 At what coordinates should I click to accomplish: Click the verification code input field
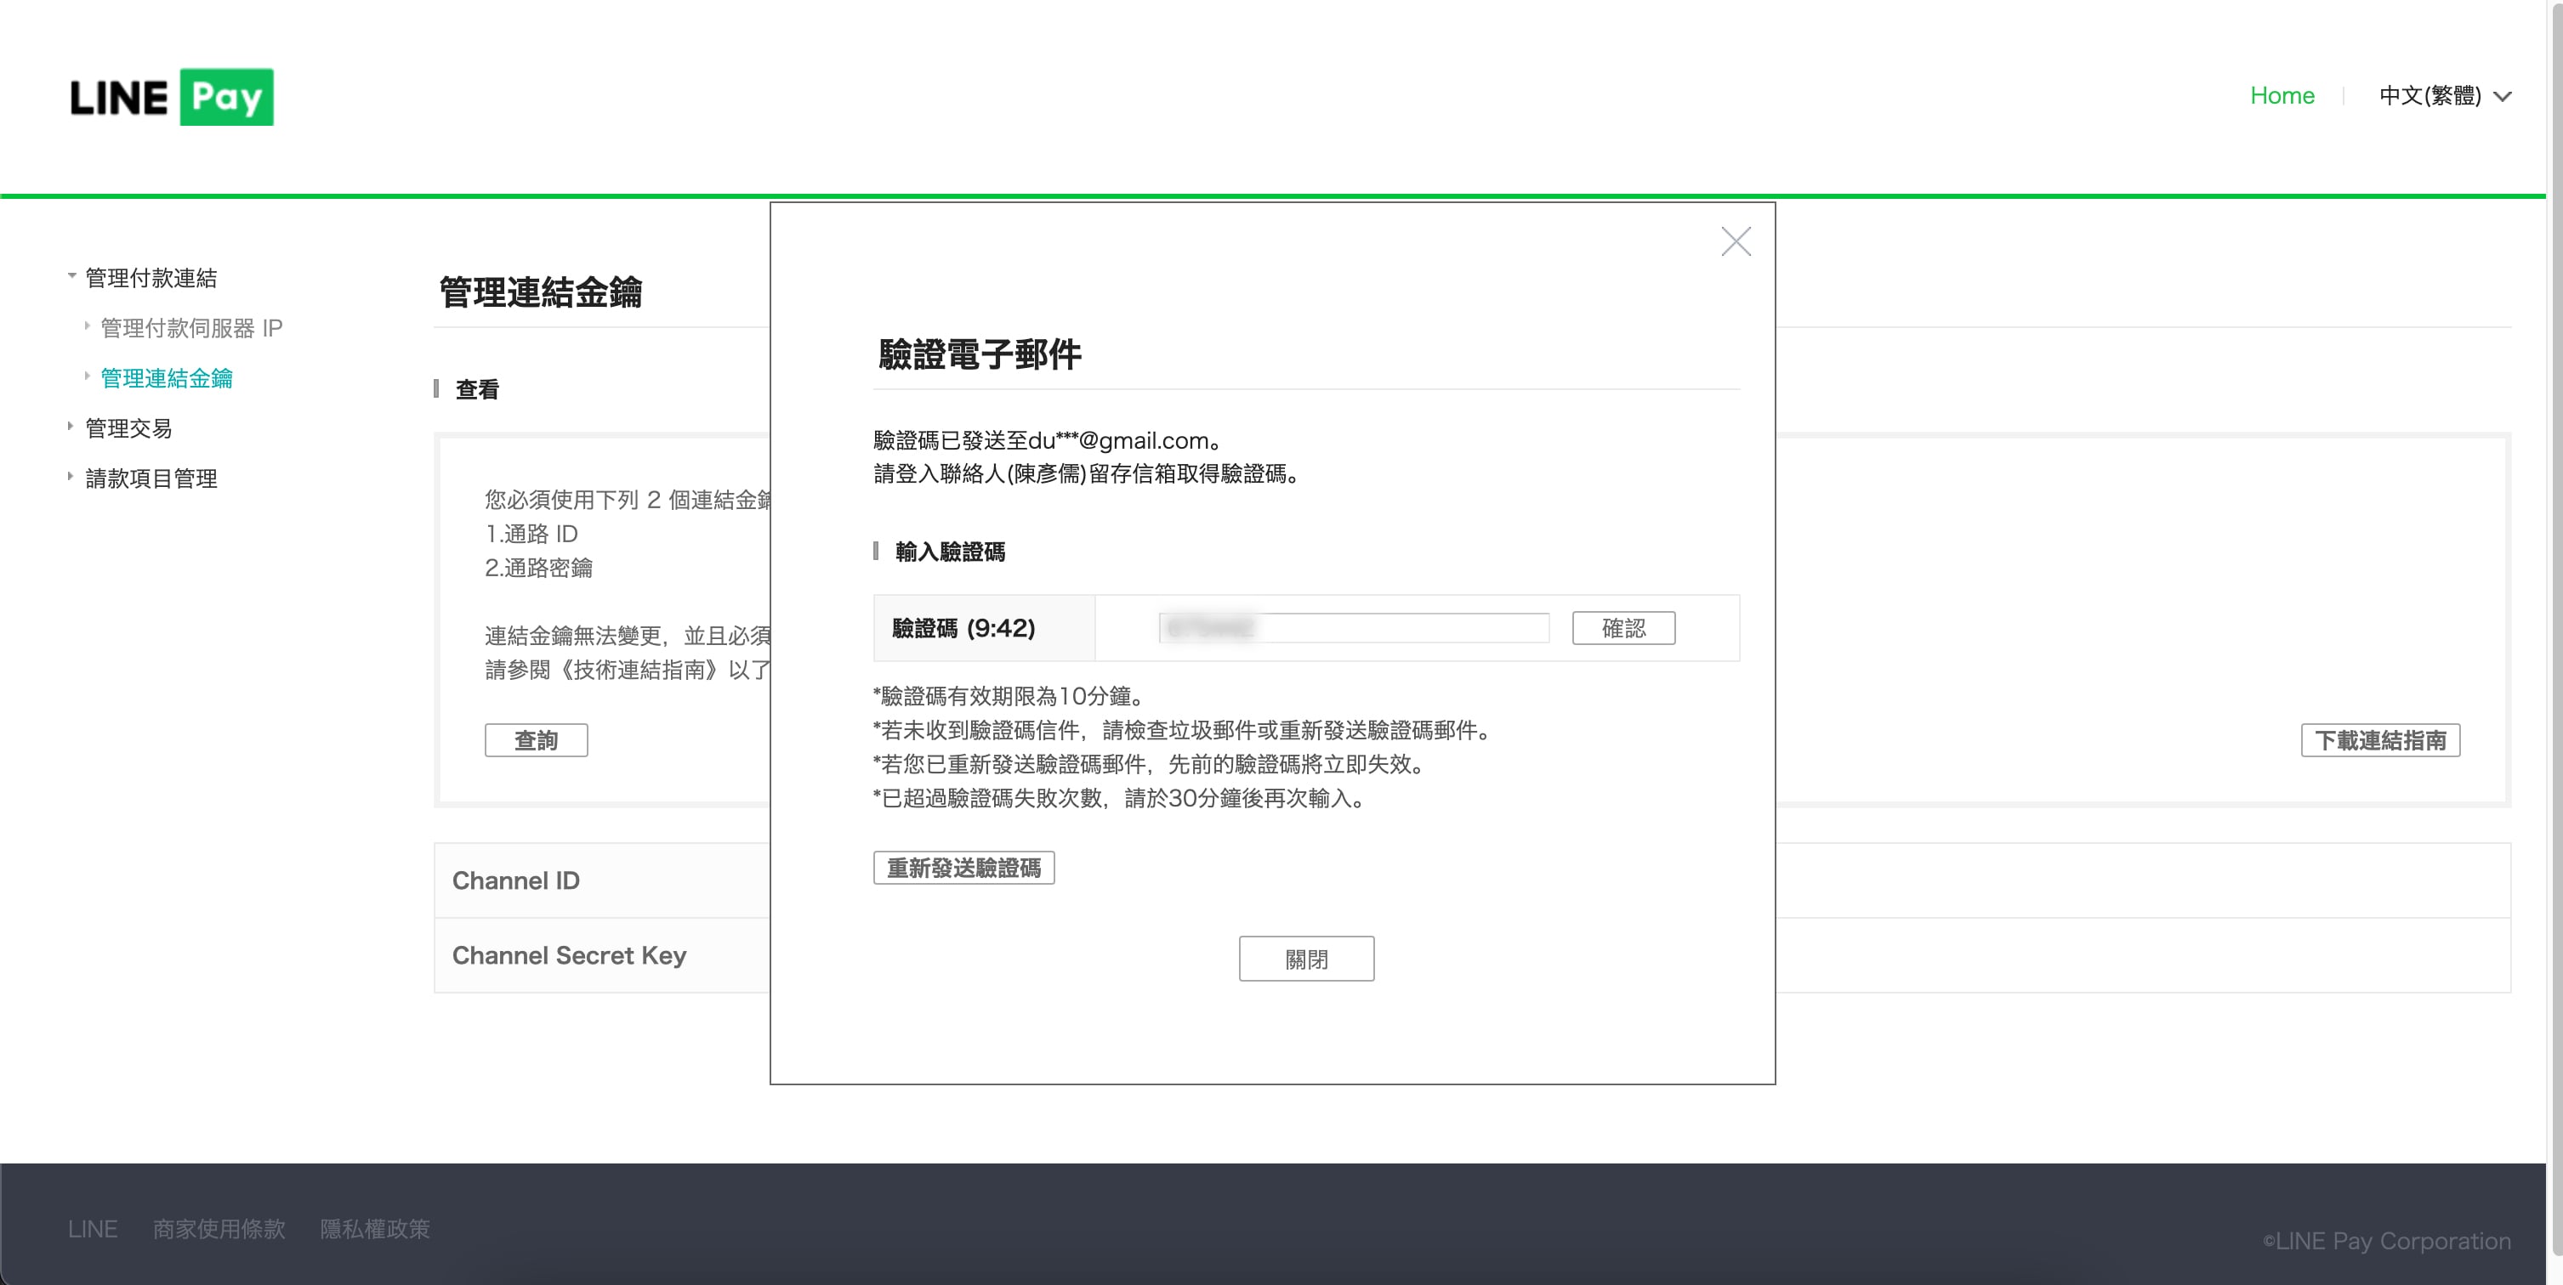(x=1353, y=627)
